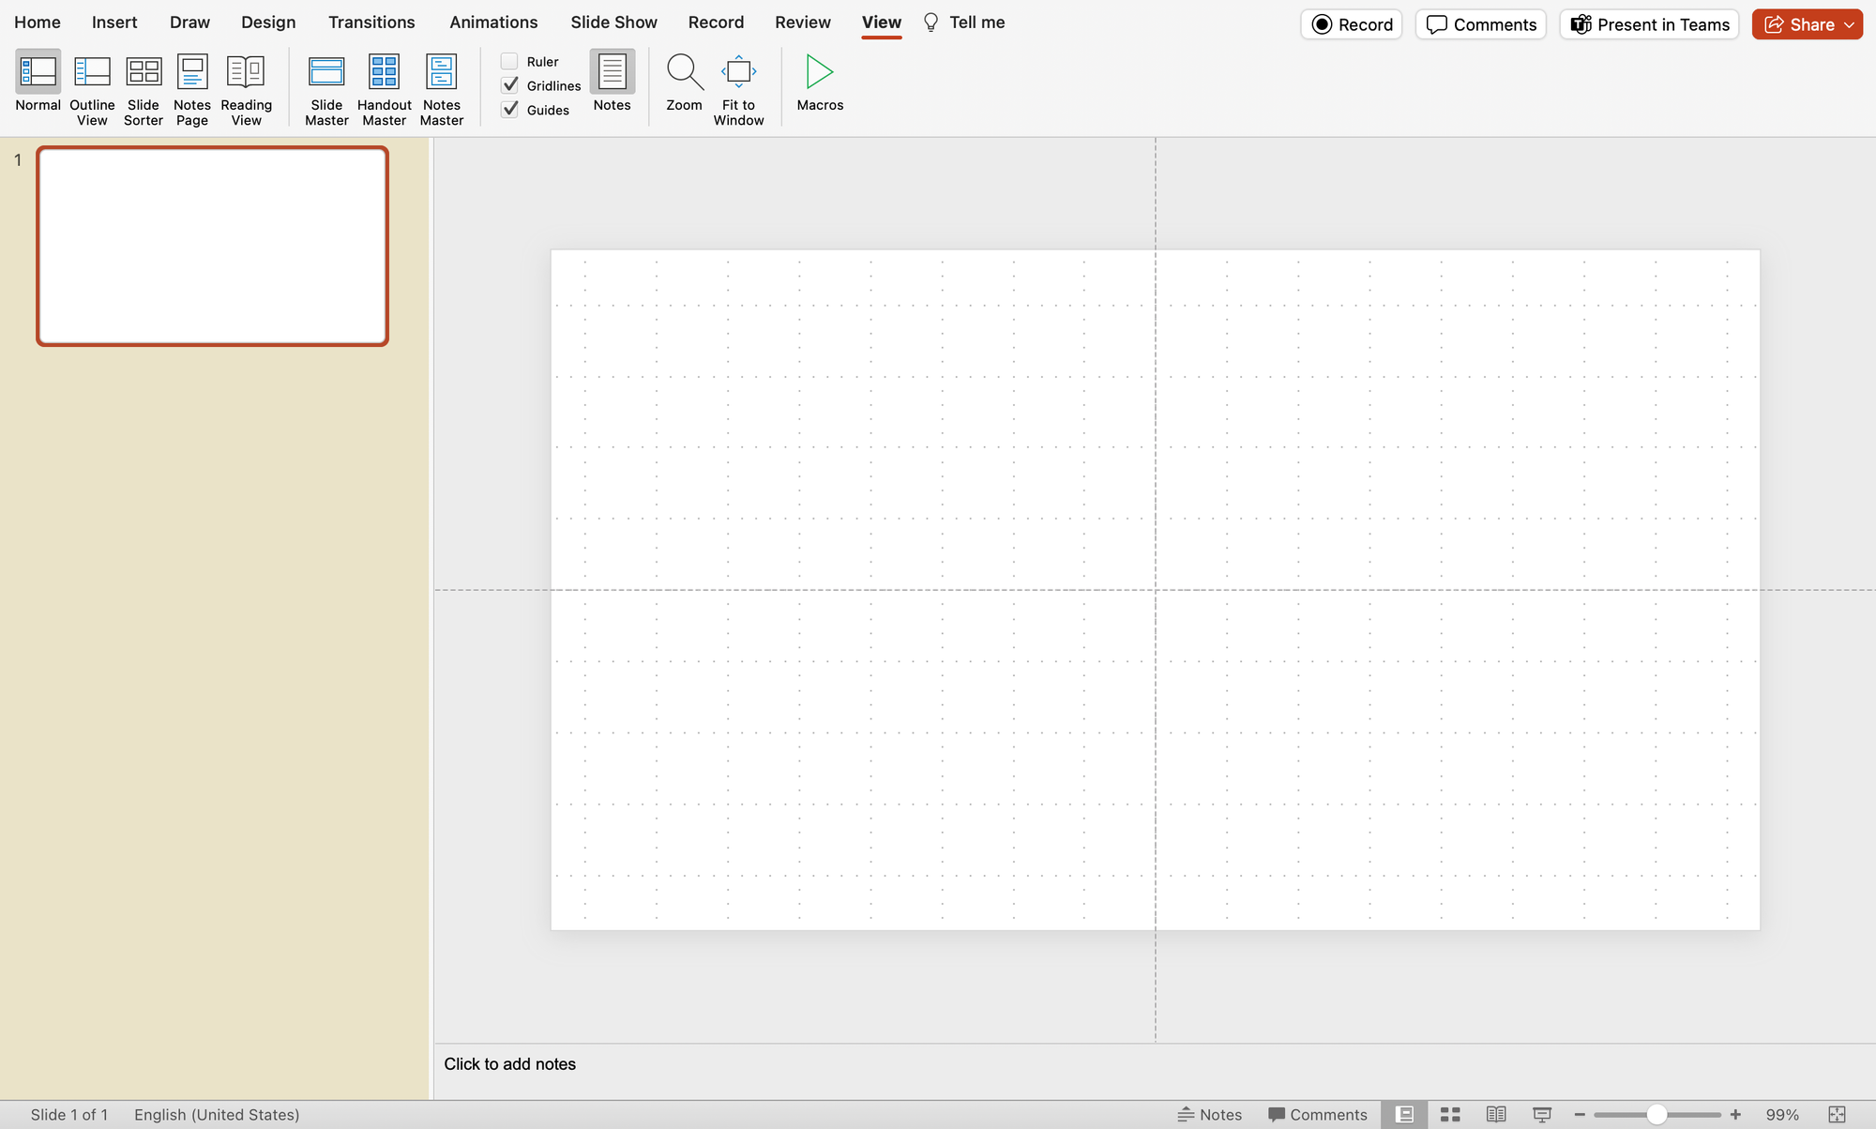
Task: Open the Slide Master
Action: point(325,87)
